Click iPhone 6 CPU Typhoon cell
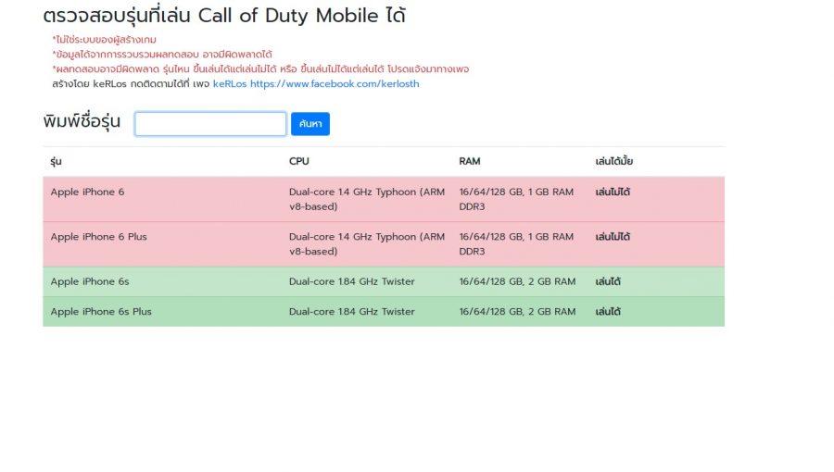Viewport: 834px width, 472px height. pos(366,199)
